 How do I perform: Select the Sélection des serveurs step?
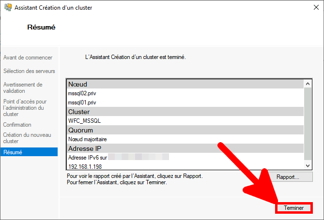coord(29,71)
